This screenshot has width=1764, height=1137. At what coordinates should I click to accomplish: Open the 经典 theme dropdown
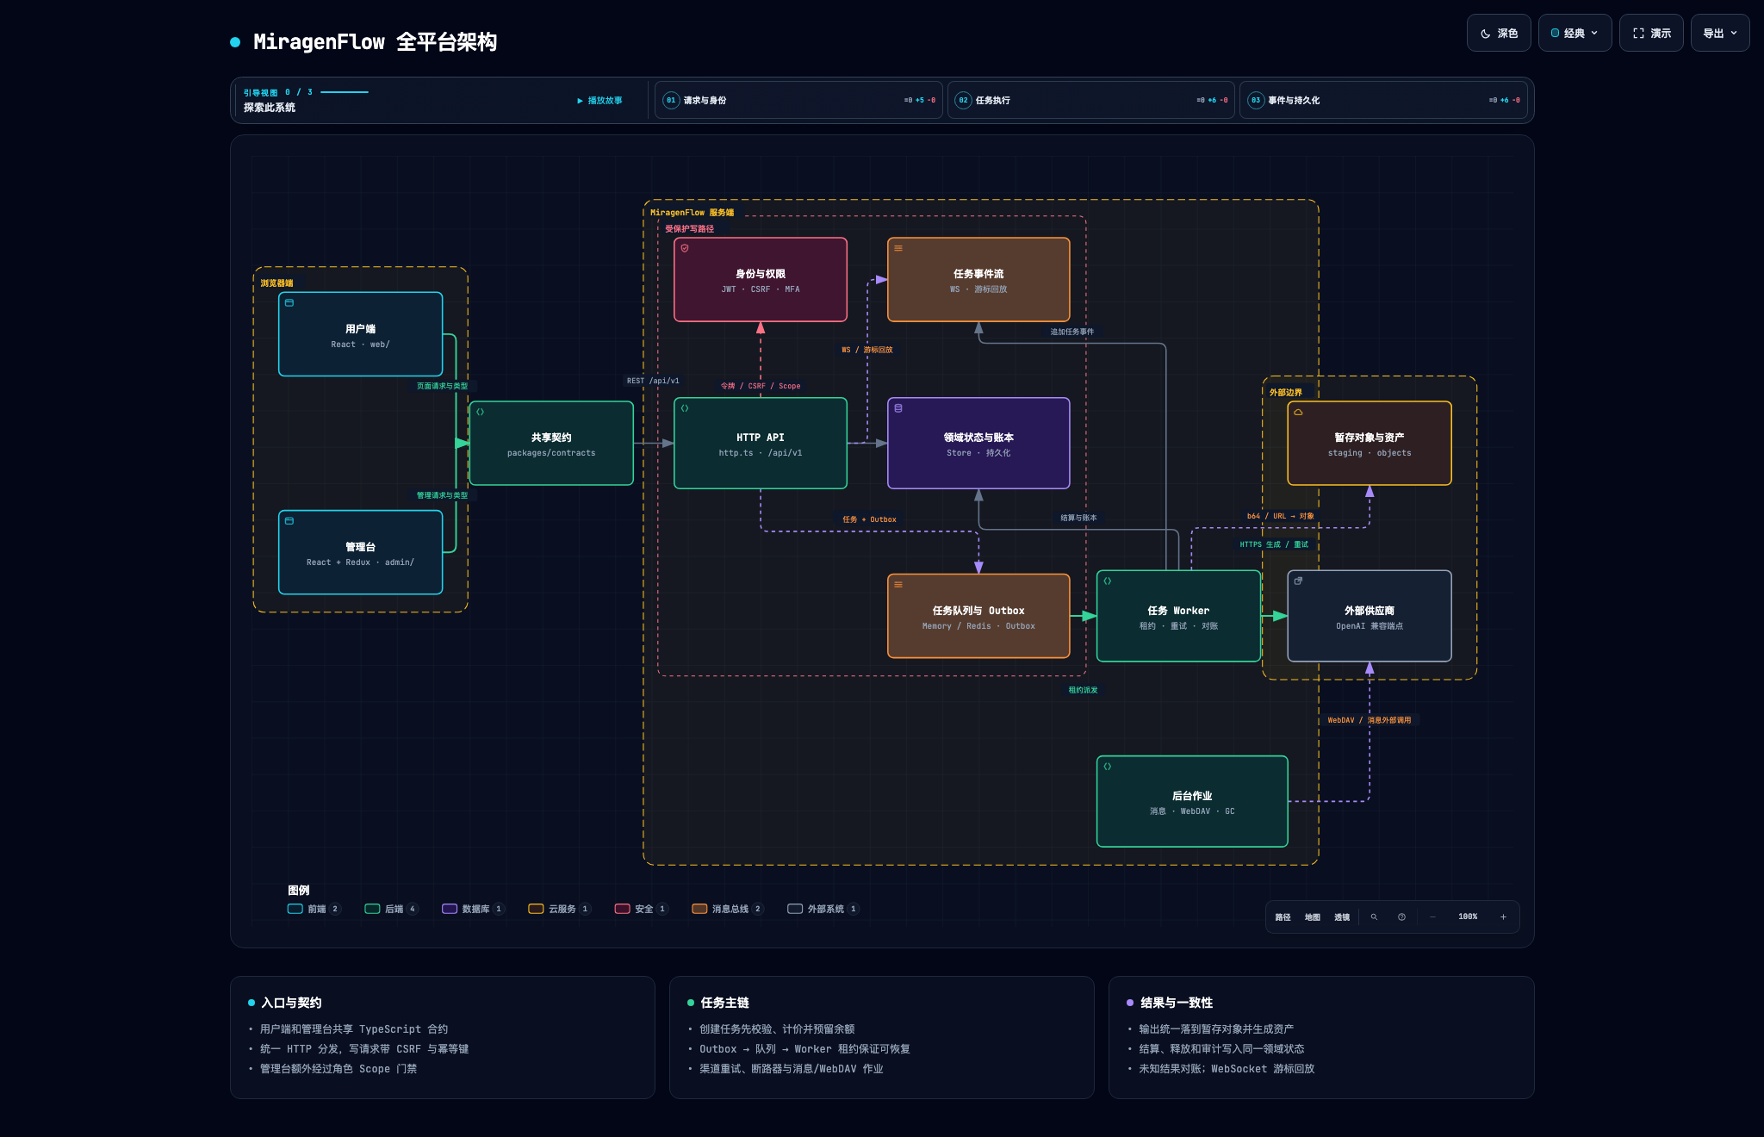point(1575,33)
